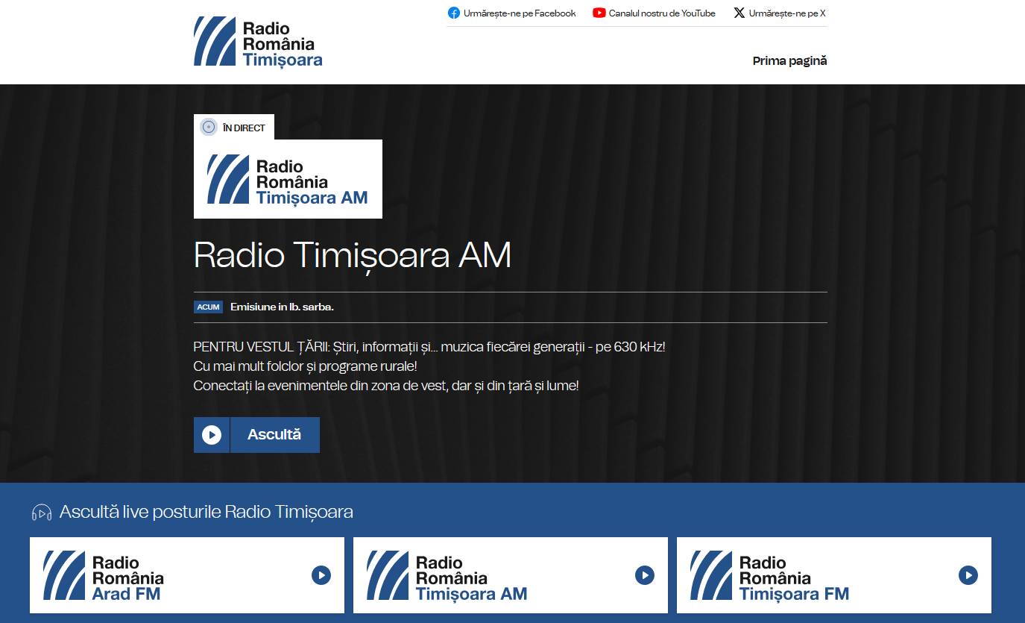Open Canalul nostru de YouTube link
The width and height of the screenshot is (1025, 623).
661,13
